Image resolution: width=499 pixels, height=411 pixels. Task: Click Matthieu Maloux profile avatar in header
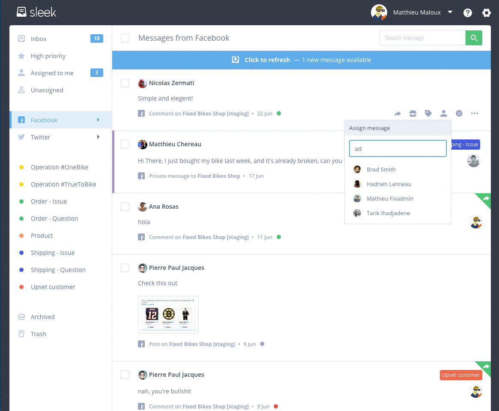(379, 12)
